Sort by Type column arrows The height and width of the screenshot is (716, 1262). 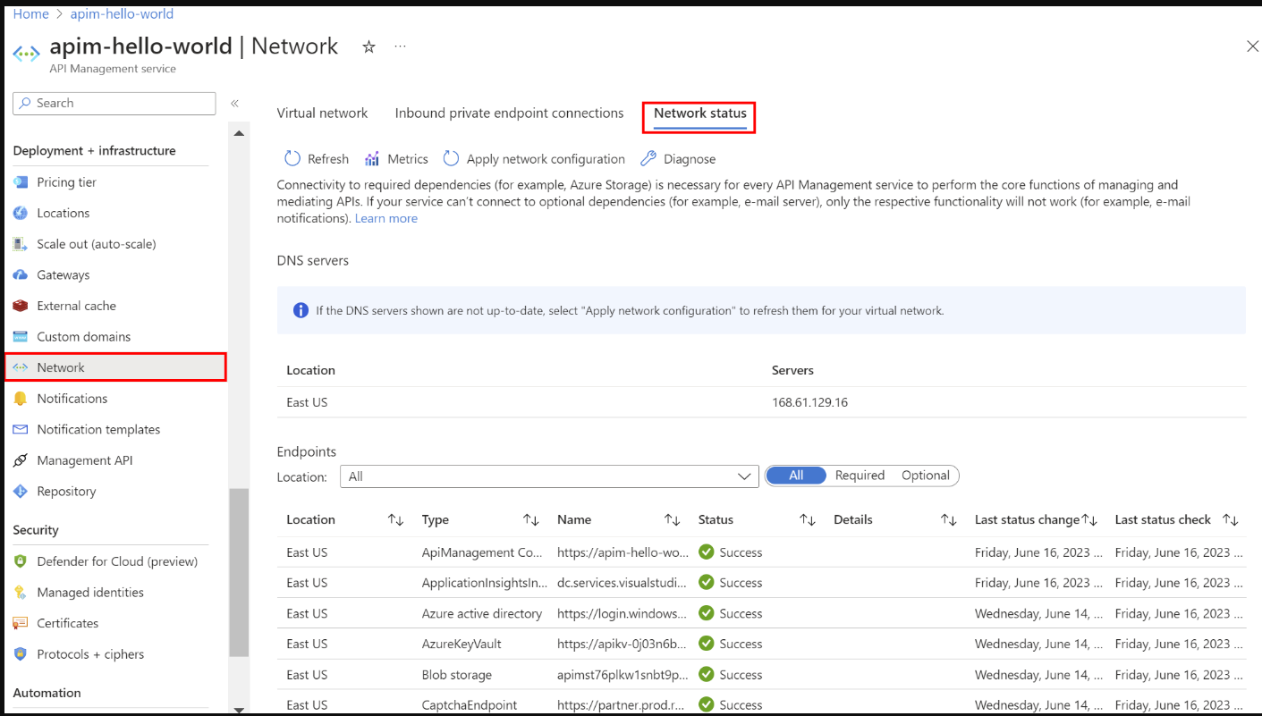pyautogui.click(x=530, y=520)
